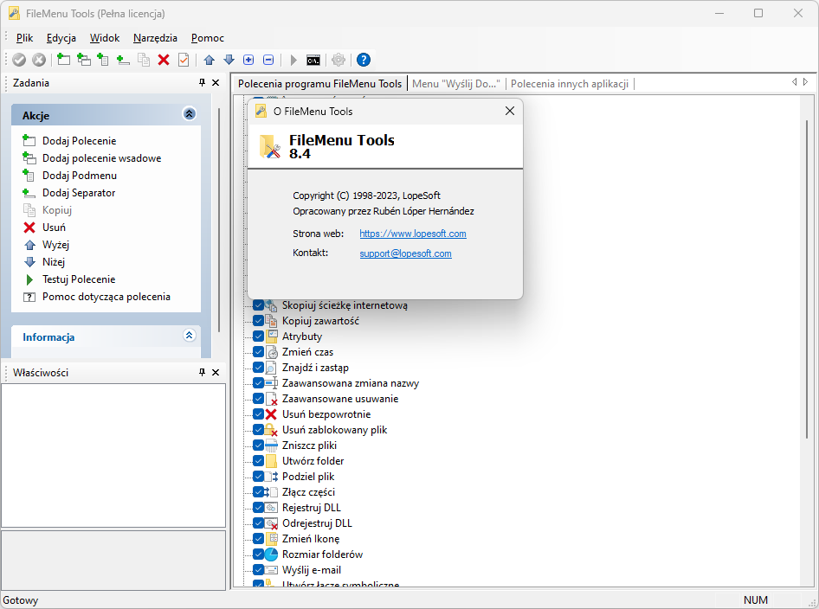Click the add submenu toolbar icon

point(103,60)
